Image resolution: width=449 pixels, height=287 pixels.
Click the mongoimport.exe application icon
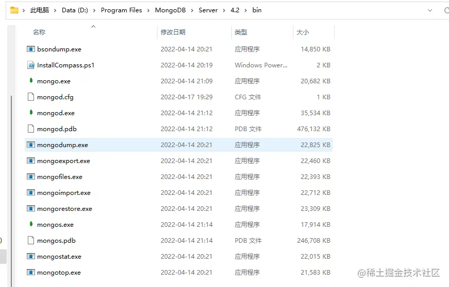pyautogui.click(x=31, y=192)
